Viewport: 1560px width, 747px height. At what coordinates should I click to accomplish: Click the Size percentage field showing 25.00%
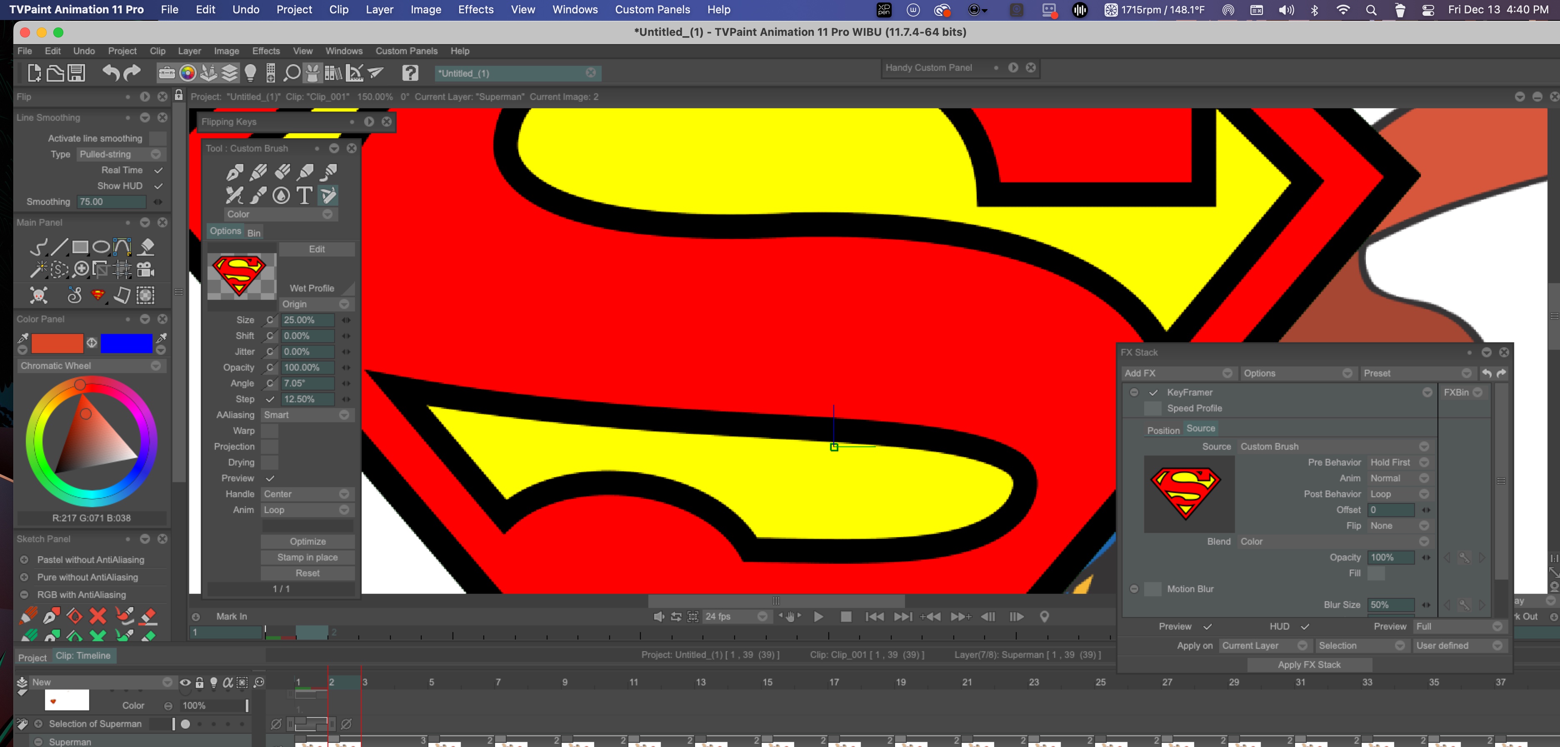pos(307,320)
